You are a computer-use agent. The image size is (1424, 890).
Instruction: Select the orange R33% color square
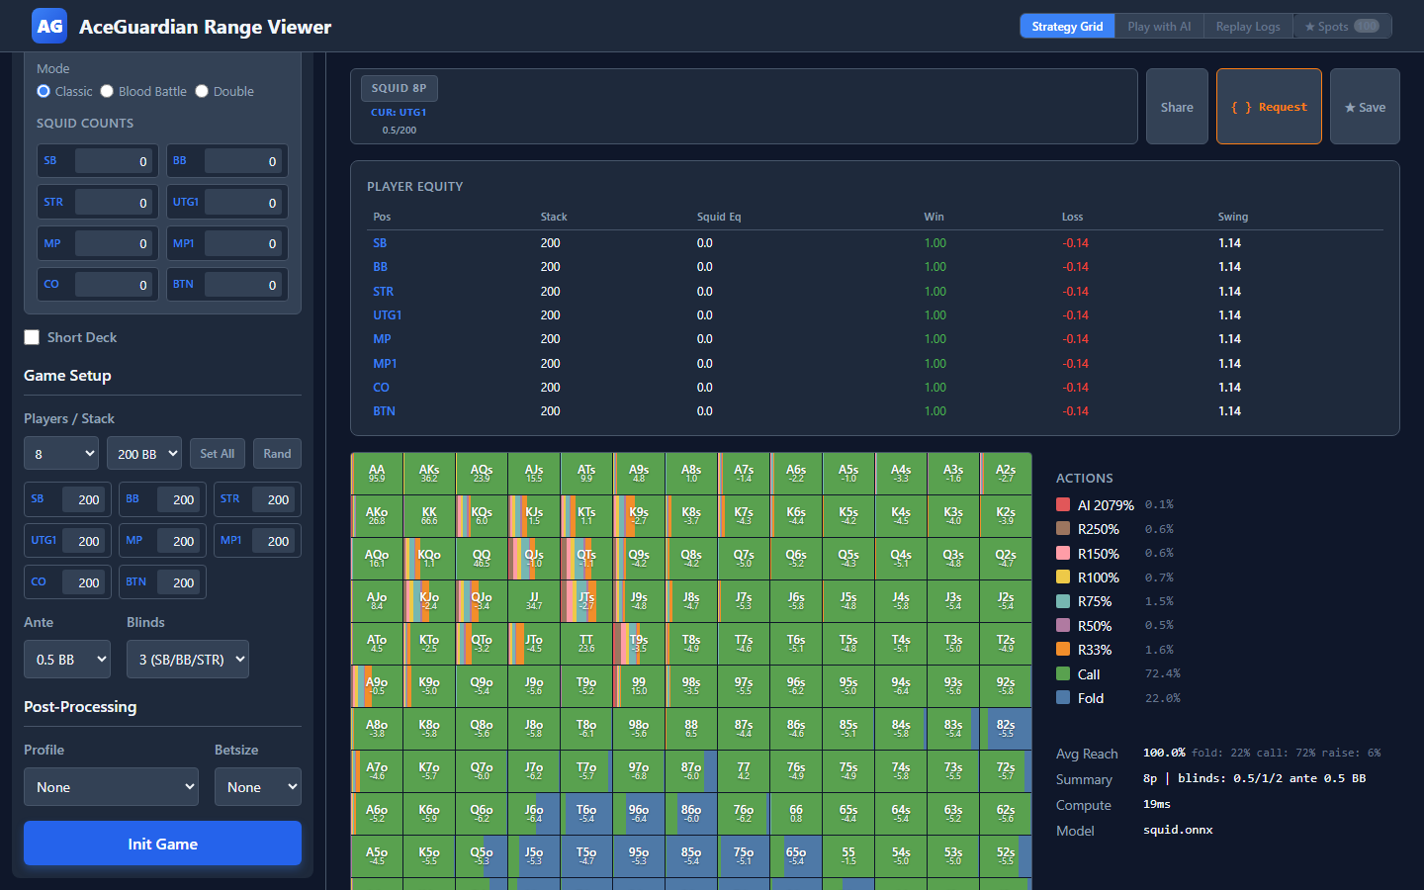tap(1063, 649)
